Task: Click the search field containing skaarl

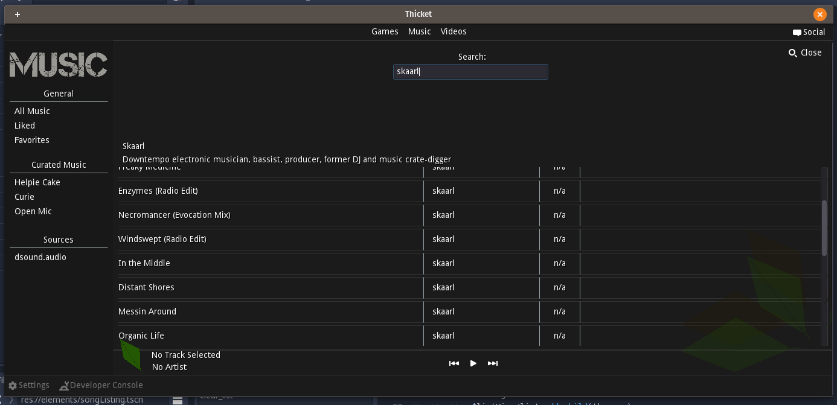Action: [x=470, y=72]
